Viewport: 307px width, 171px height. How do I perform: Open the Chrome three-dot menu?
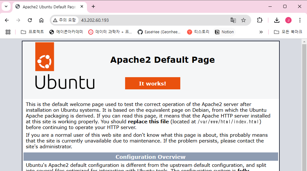[300, 20]
